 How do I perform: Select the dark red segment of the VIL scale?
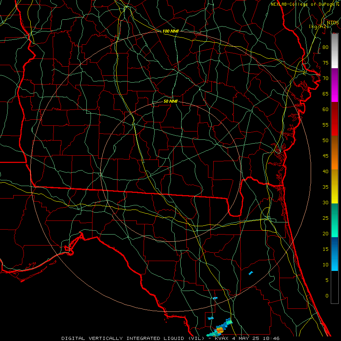coord(335,119)
